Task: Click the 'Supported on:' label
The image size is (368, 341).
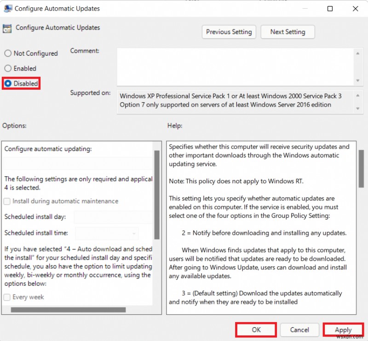Action: point(90,93)
